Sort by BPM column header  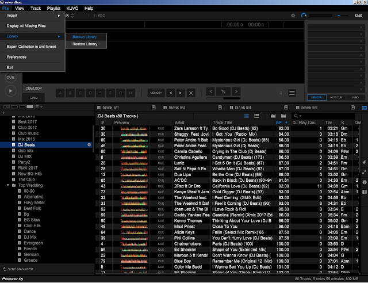click(x=282, y=123)
